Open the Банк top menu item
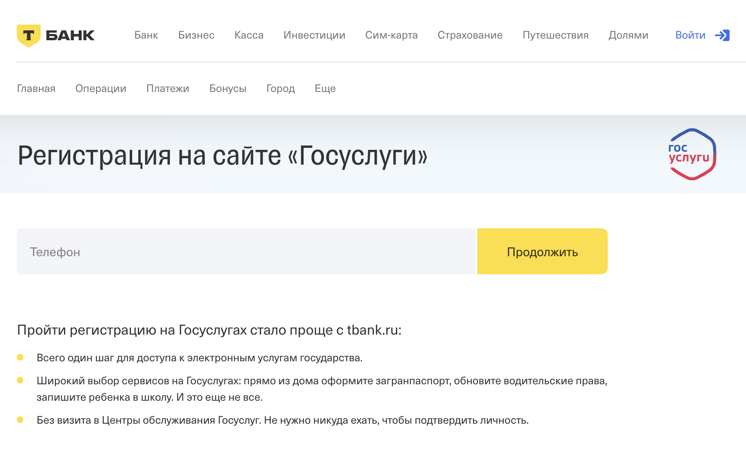Screen dimensions: 746x459 [146, 35]
